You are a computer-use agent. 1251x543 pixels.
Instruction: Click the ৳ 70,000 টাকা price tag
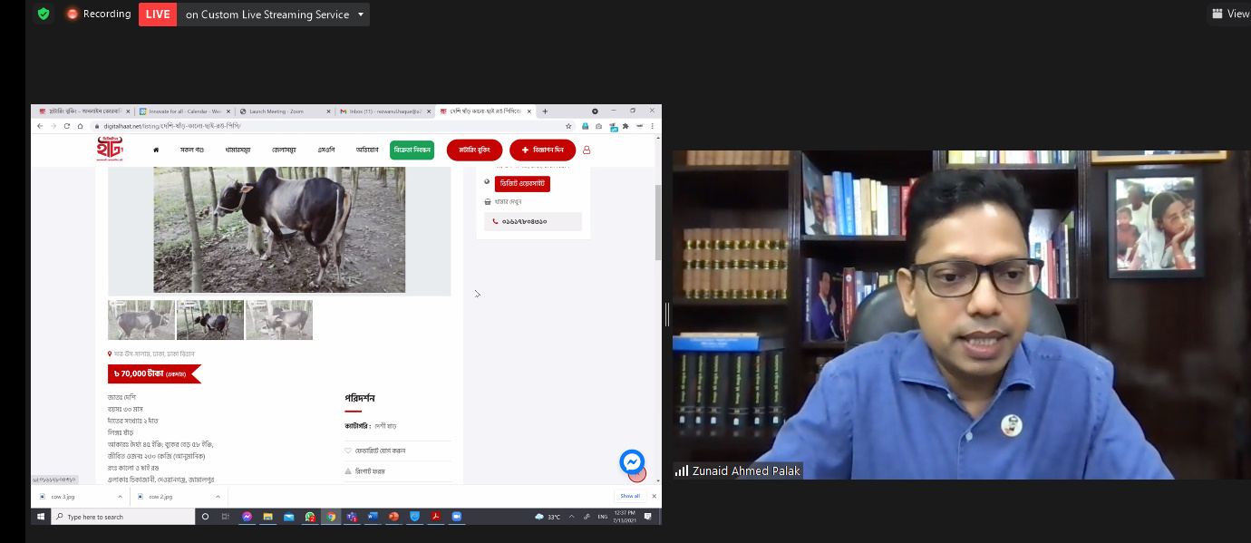153,373
